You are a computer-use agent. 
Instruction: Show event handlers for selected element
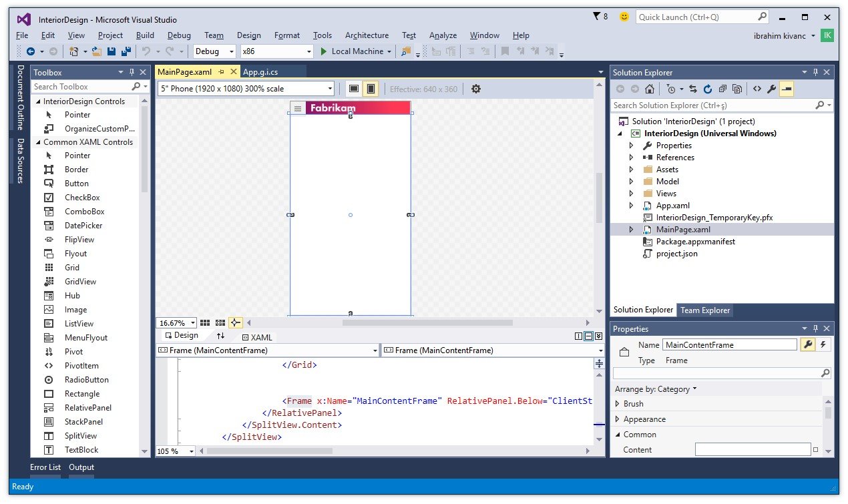823,344
